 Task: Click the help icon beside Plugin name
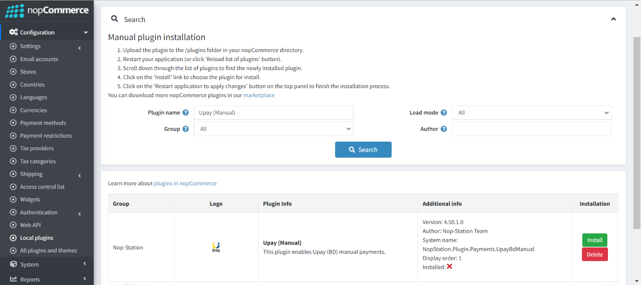tap(186, 113)
